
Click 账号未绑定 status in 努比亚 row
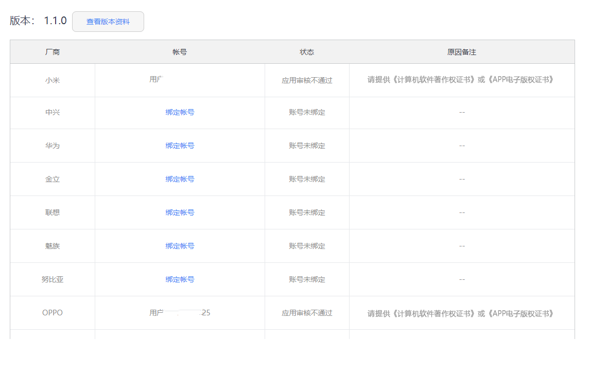(x=307, y=280)
